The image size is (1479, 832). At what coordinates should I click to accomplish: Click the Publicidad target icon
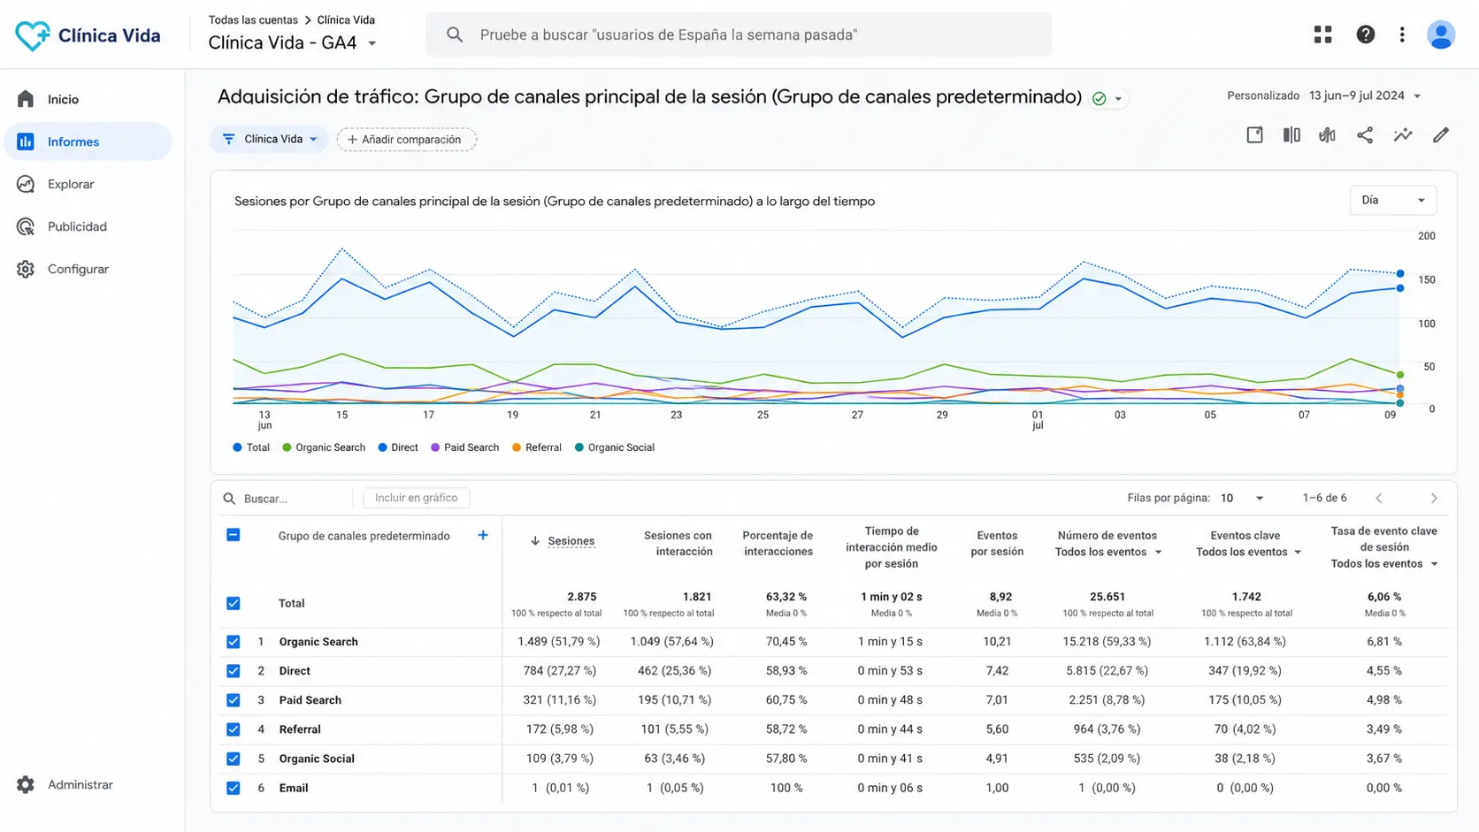(26, 226)
